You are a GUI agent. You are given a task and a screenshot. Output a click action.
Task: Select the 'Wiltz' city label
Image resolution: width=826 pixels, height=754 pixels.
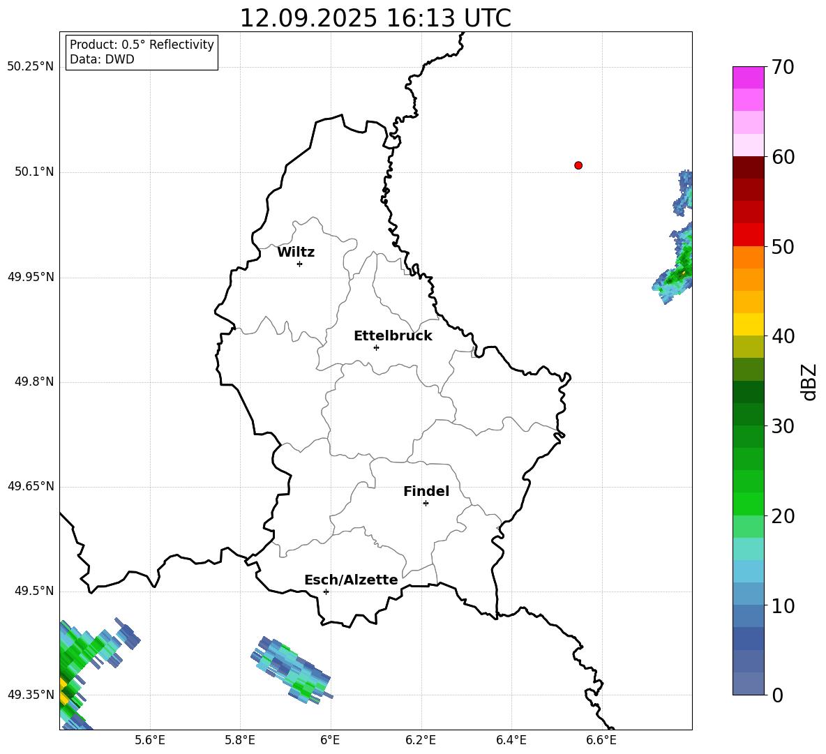(296, 252)
